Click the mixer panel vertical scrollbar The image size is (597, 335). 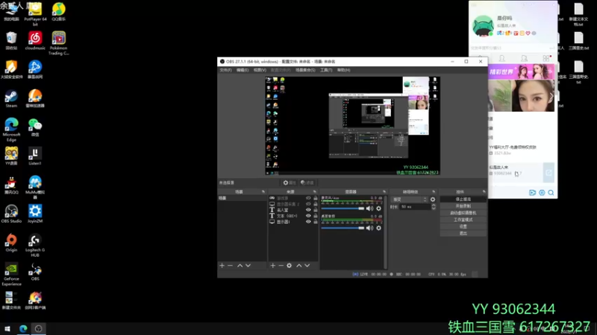click(x=385, y=232)
